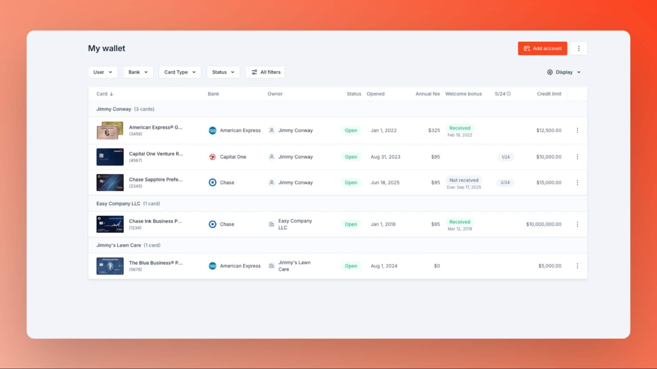
Task: Click the Blue Business Plus card thumbnail
Action: [x=110, y=266]
